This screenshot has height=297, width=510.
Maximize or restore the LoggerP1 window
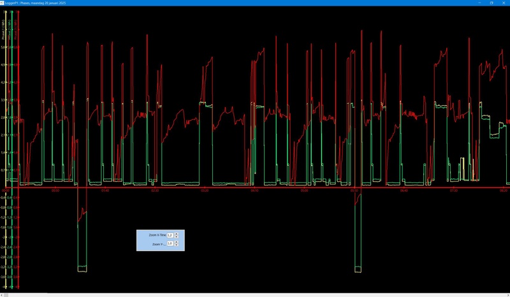coord(492,3)
